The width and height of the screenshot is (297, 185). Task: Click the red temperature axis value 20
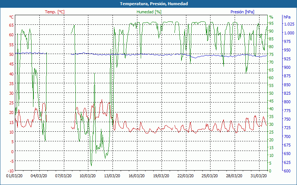tap(12, 112)
